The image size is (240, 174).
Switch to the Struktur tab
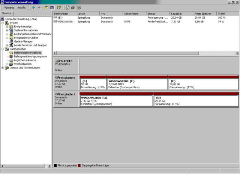(x=7, y=13)
